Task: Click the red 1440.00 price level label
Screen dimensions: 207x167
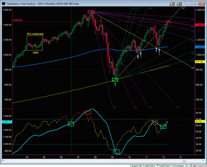Action: point(17,20)
